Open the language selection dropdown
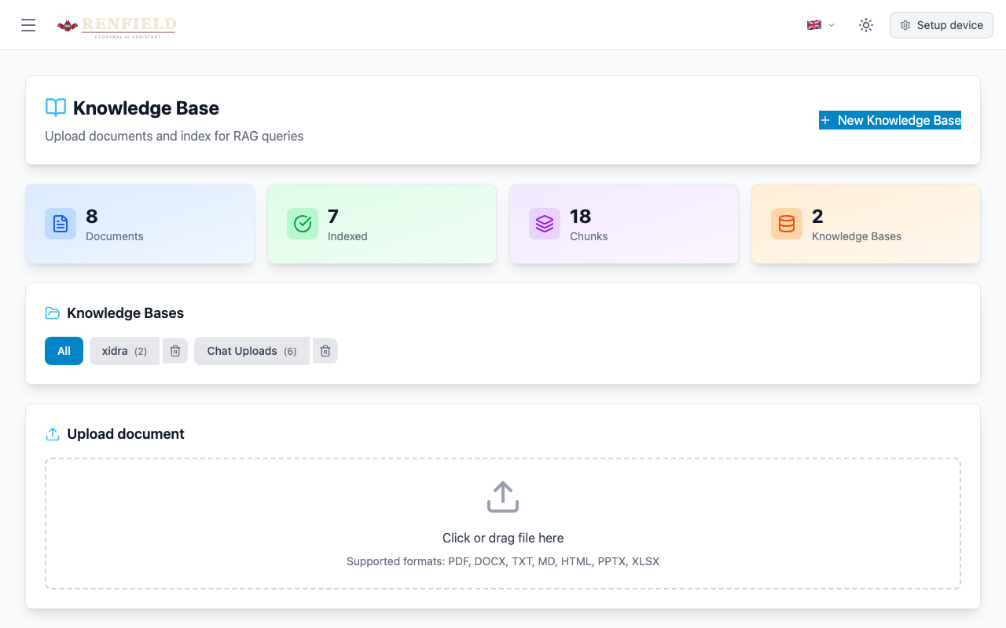1006x628 pixels. pos(820,24)
